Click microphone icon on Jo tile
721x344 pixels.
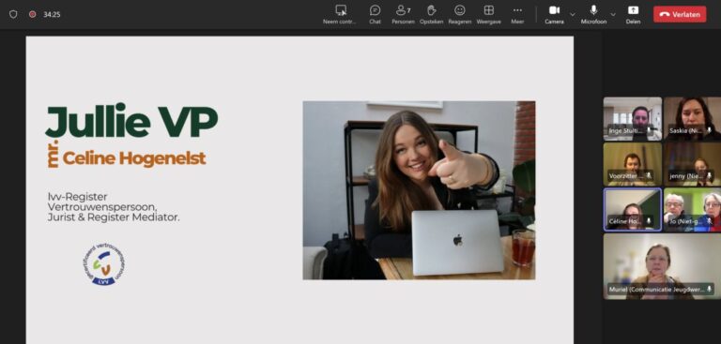[x=709, y=221]
